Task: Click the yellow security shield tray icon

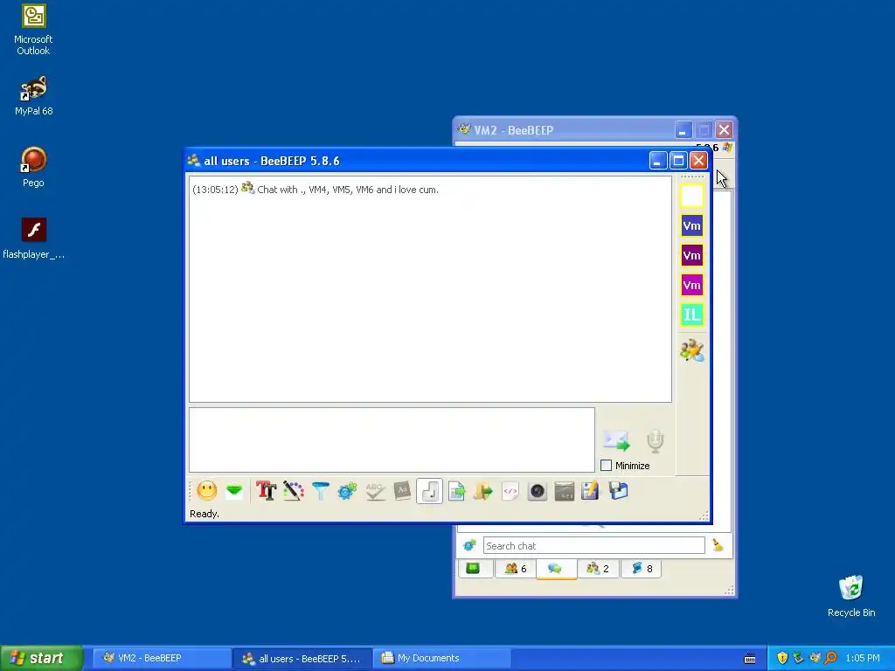Action: 782,658
